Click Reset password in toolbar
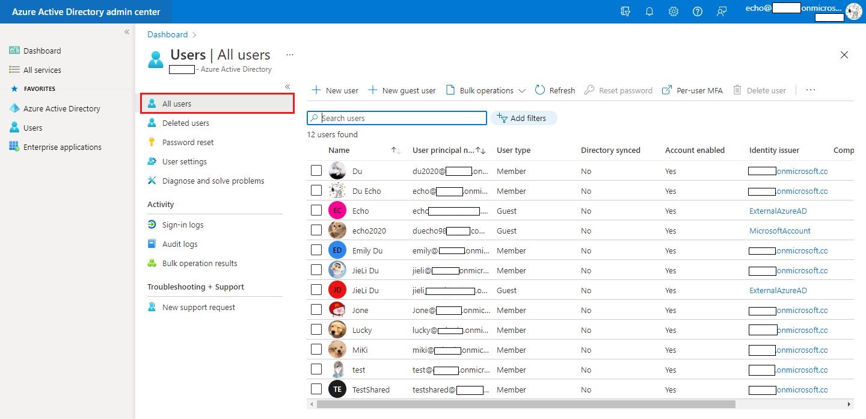This screenshot has width=866, height=419. [x=618, y=90]
